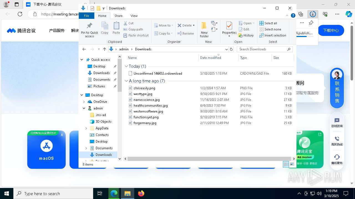Image resolution: width=355 pixels, height=199 pixels.
Task: Open the Start menu
Action: 7,193
